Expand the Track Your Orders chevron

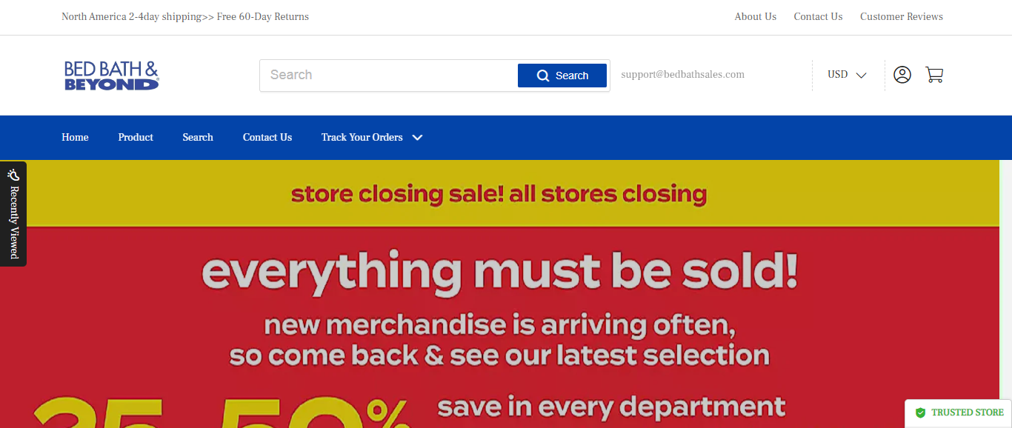417,138
